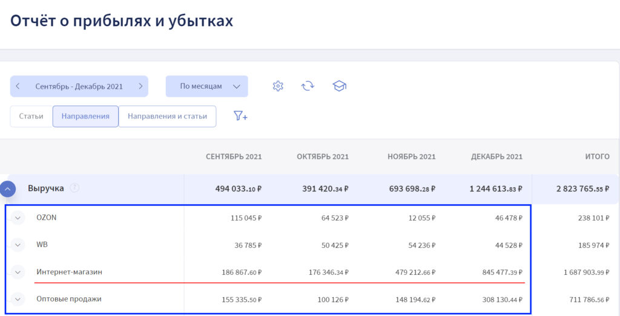The width and height of the screenshot is (620, 316).
Task: Click the ДЕКАБРЬ 2021 column header
Action: [x=496, y=156]
